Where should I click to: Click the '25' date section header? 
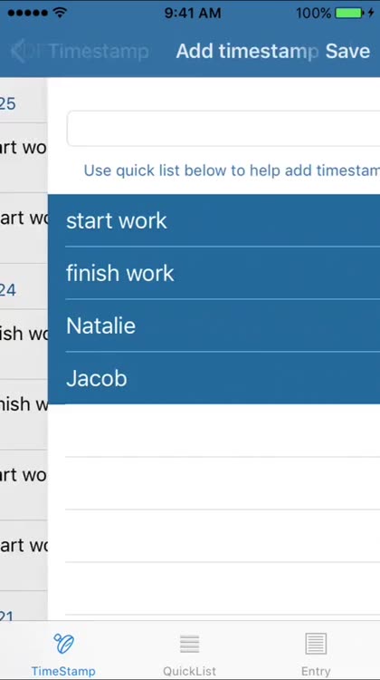tap(8, 103)
